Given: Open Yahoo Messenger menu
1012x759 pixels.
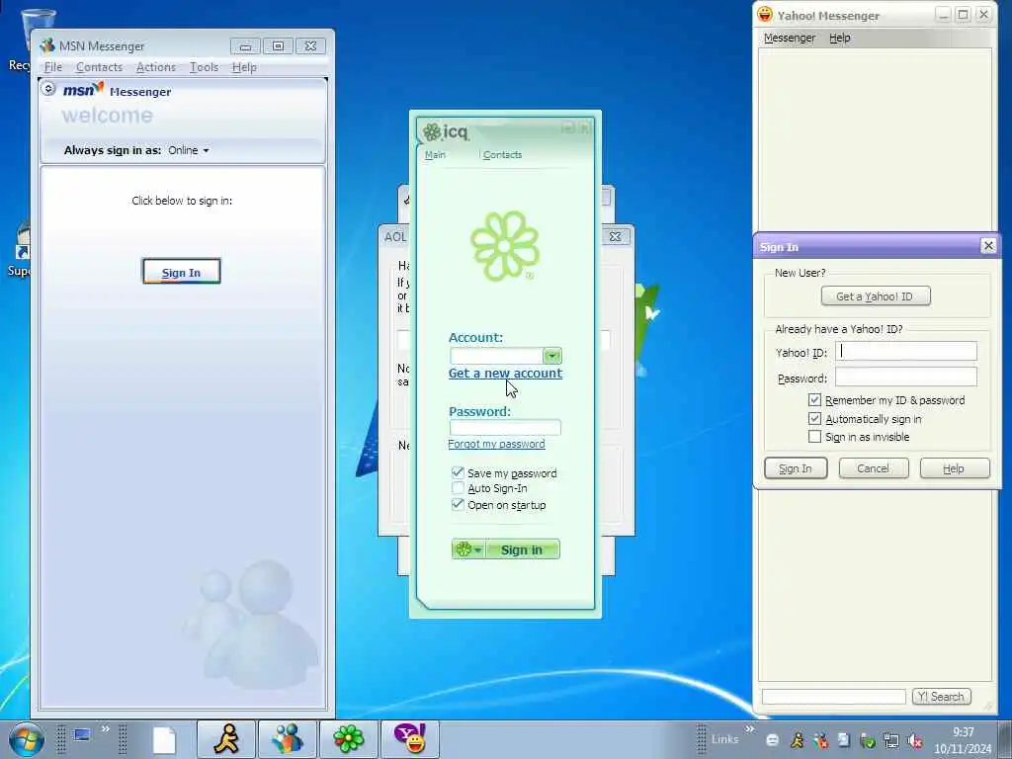Looking at the screenshot, I should (790, 38).
